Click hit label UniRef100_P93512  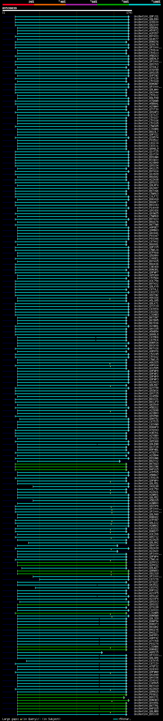point(146,140)
